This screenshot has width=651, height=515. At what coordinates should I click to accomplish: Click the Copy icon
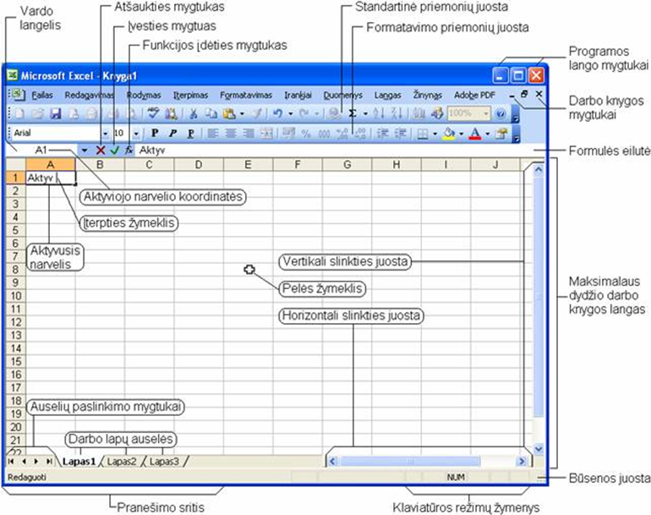click(x=211, y=113)
